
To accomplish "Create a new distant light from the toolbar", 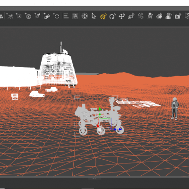I will pyautogui.click(x=9, y=16).
